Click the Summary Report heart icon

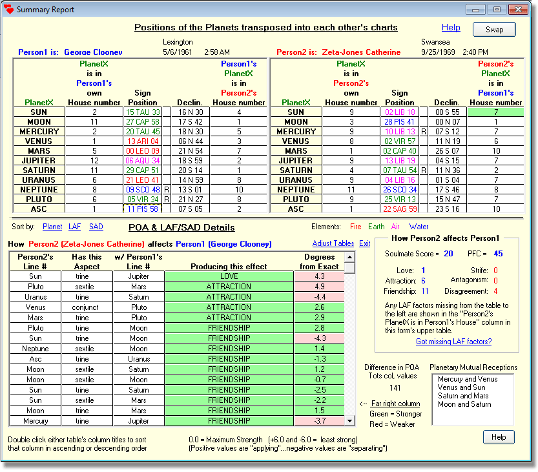point(9,10)
